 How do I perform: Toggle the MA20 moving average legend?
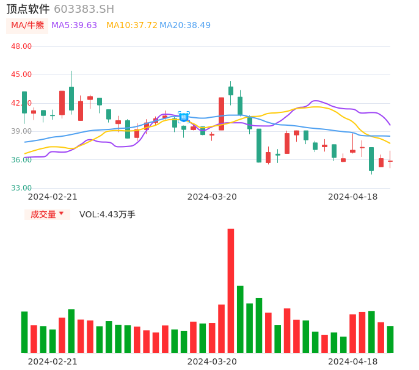coord(185,26)
